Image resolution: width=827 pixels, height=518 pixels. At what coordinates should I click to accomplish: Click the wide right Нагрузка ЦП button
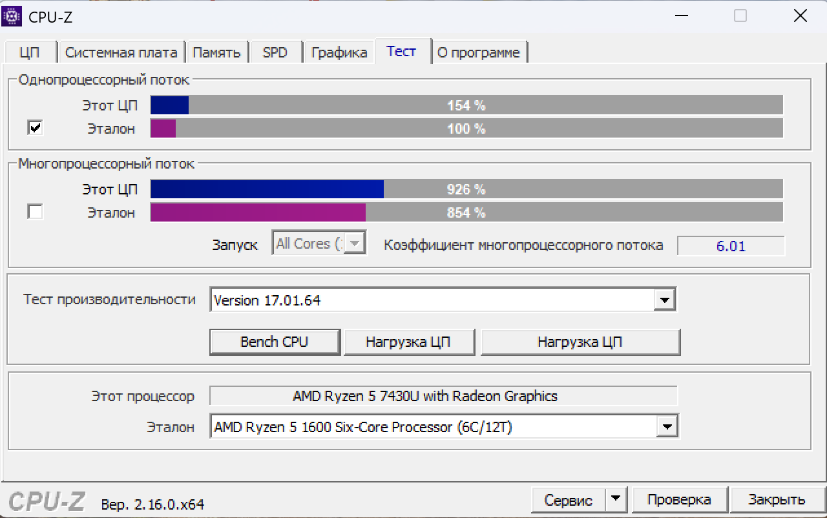580,342
